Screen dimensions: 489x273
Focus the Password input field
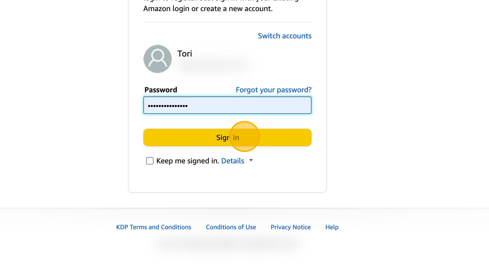[x=227, y=106]
